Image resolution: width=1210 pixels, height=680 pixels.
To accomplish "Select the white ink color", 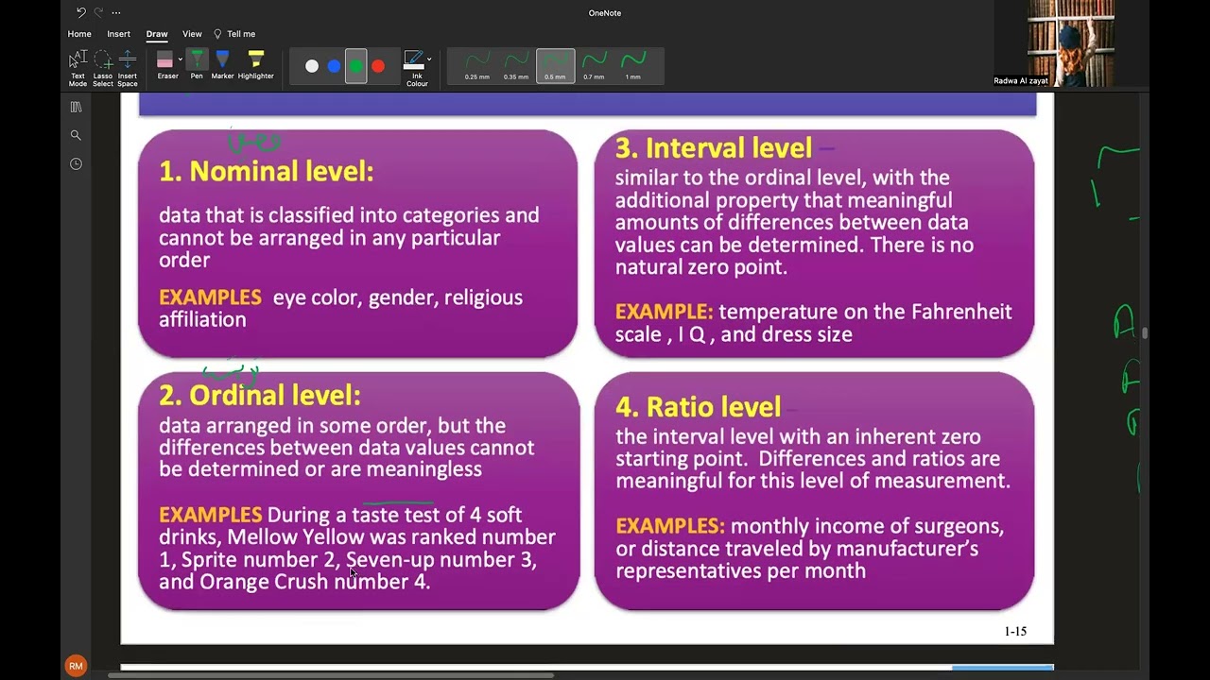I will point(312,66).
